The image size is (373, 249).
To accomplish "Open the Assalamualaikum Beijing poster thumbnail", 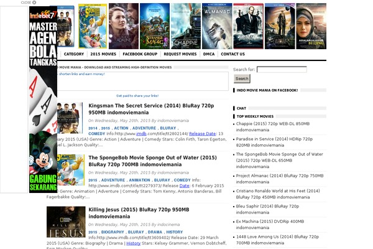I will [x=311, y=26].
